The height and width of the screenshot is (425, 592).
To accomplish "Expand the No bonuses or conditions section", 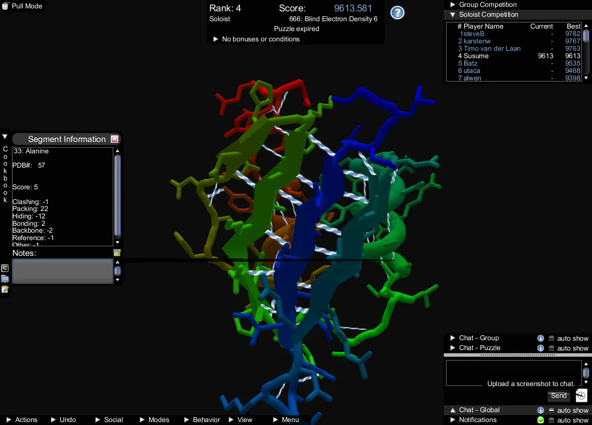I will pos(215,39).
